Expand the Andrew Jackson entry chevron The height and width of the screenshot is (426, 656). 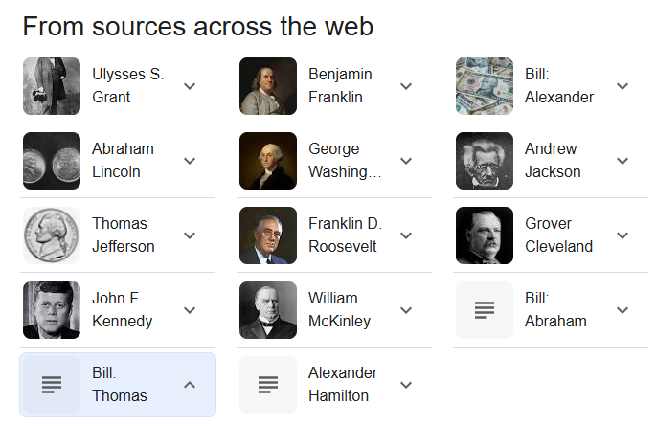[622, 161]
